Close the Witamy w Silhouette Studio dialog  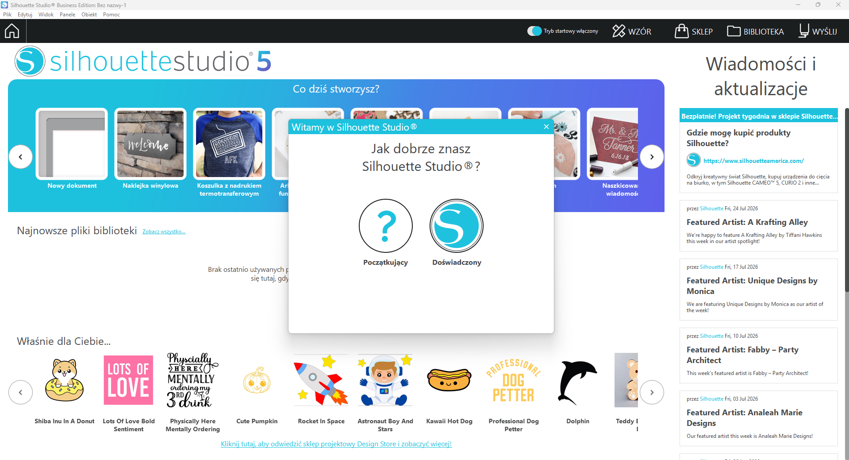point(546,127)
